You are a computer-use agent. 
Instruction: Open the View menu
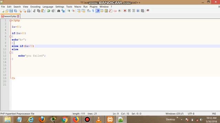pyautogui.click(x=25, y=7)
